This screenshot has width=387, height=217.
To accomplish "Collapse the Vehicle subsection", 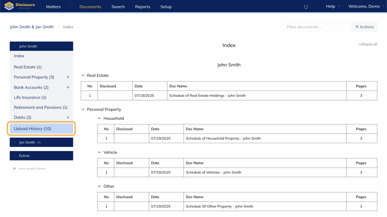I will coord(99,153).
